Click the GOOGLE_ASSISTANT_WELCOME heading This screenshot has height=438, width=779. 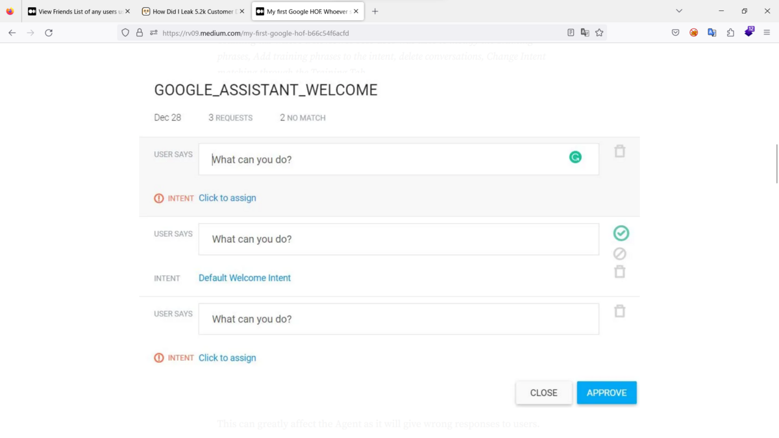(x=266, y=90)
